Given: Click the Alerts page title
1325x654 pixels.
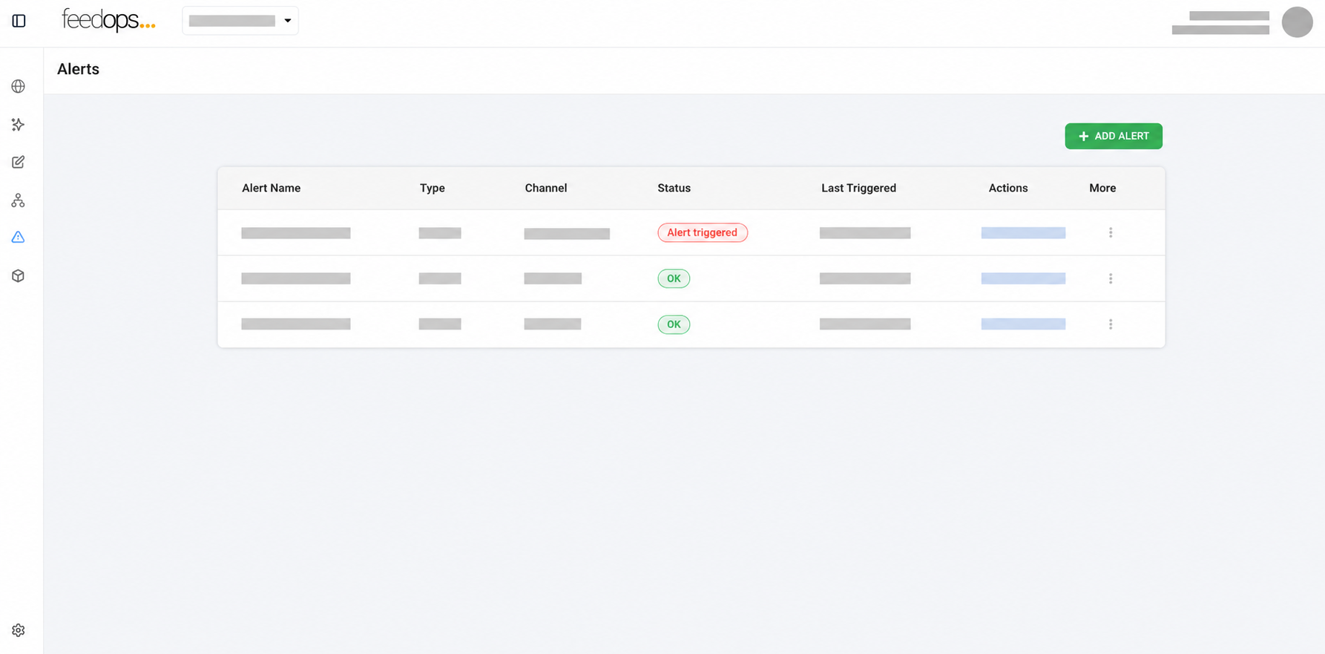Looking at the screenshot, I should coord(78,69).
